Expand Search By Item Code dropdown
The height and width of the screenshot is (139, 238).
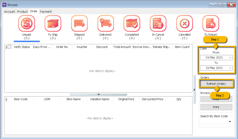click(x=230, y=122)
